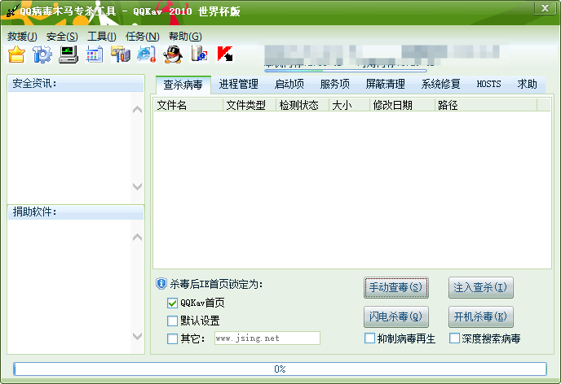561x384 pixels.
Task: Click up arrow in 捐助软件 panel
Action: 137,238
